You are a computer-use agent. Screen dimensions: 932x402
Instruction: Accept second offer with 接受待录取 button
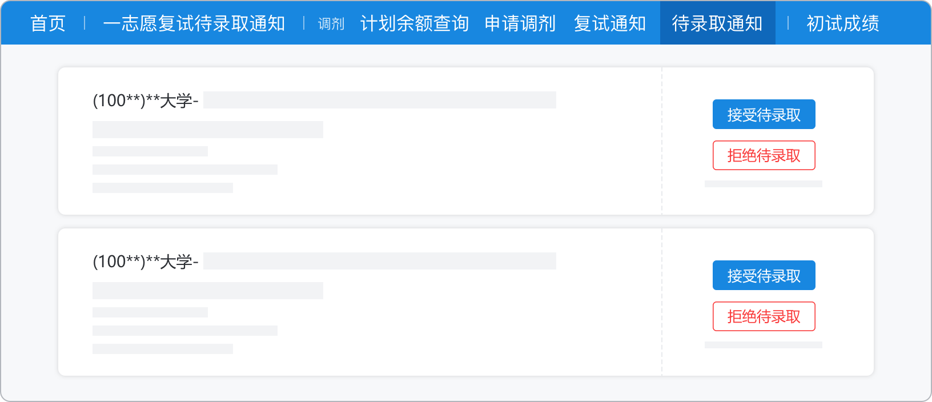(764, 275)
